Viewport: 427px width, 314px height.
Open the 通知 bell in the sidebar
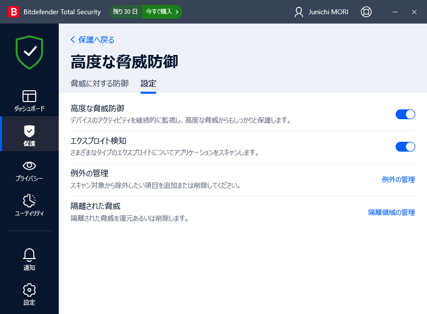pos(29,260)
